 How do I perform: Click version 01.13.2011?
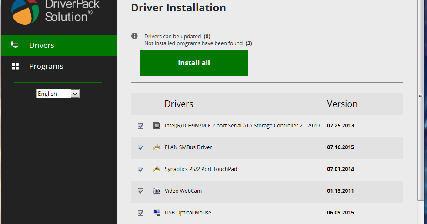(340, 191)
